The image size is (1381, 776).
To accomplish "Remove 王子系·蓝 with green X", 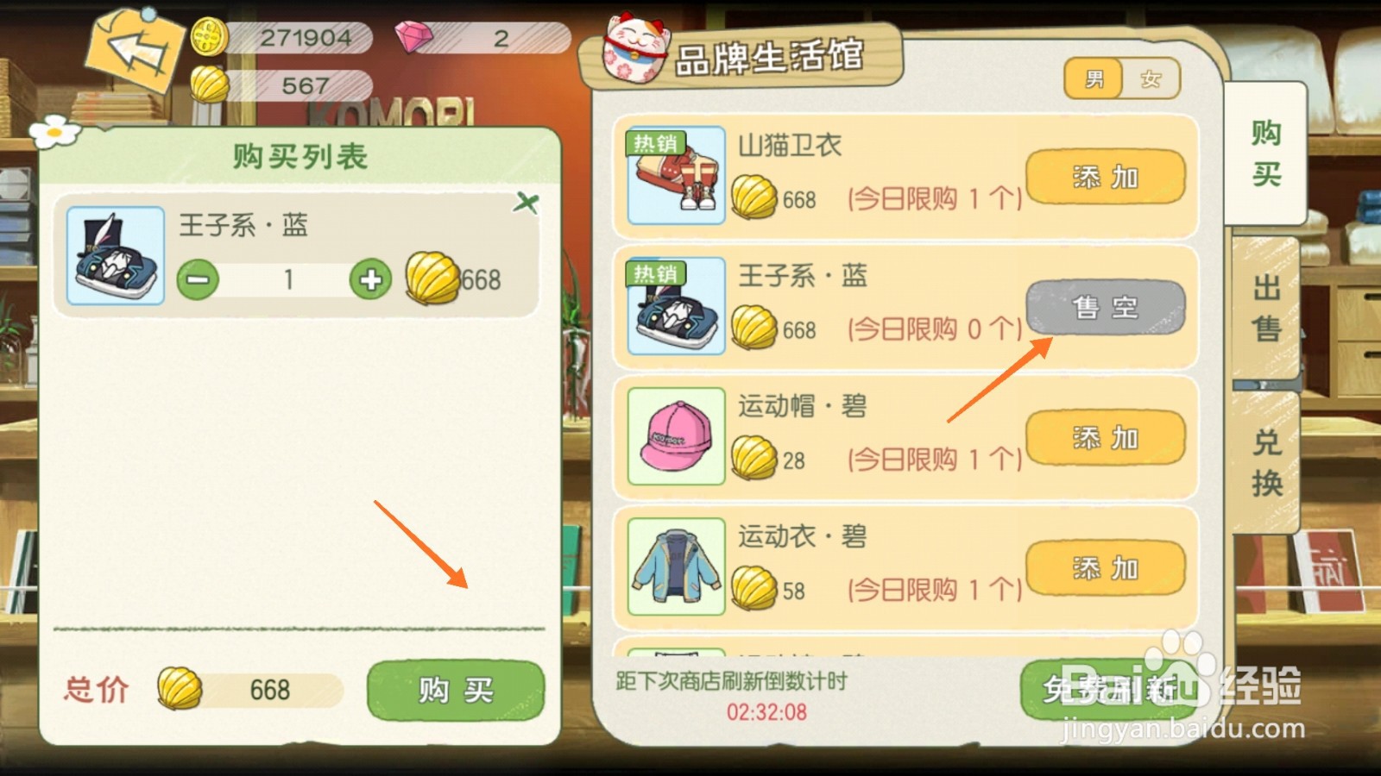I will (x=526, y=203).
